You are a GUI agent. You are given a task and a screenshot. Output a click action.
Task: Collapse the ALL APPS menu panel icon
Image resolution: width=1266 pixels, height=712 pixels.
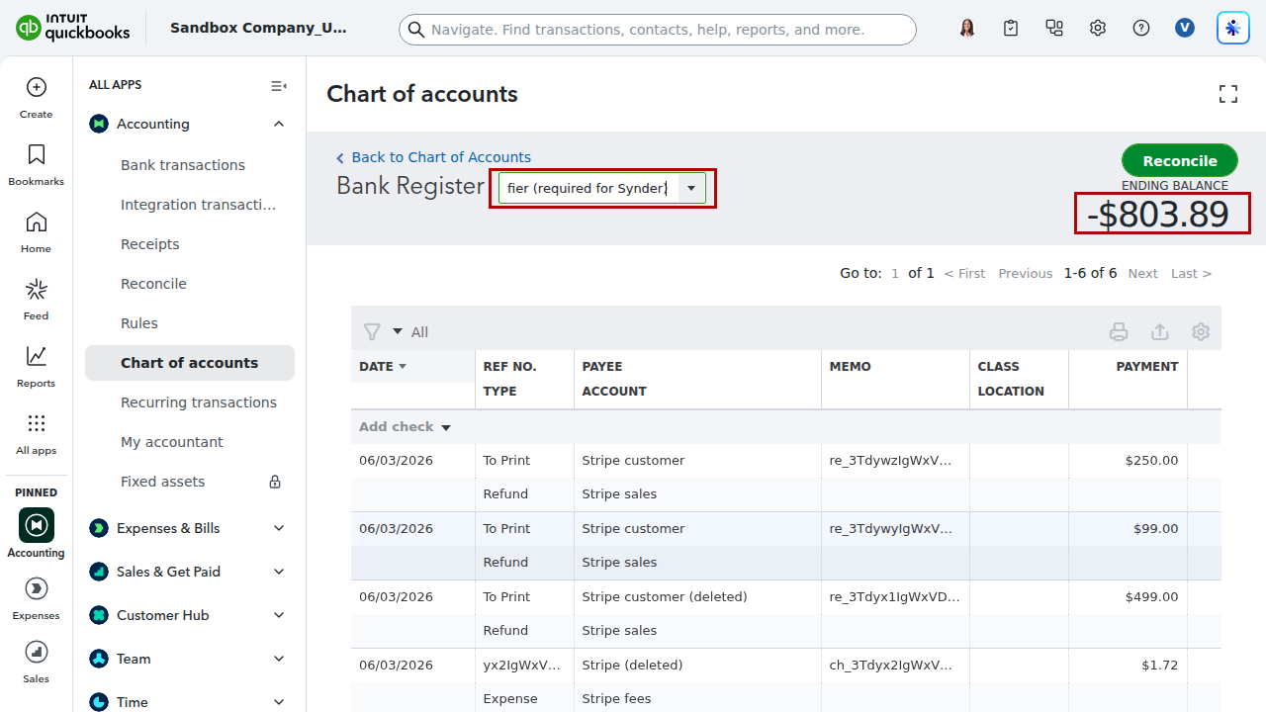(x=279, y=86)
